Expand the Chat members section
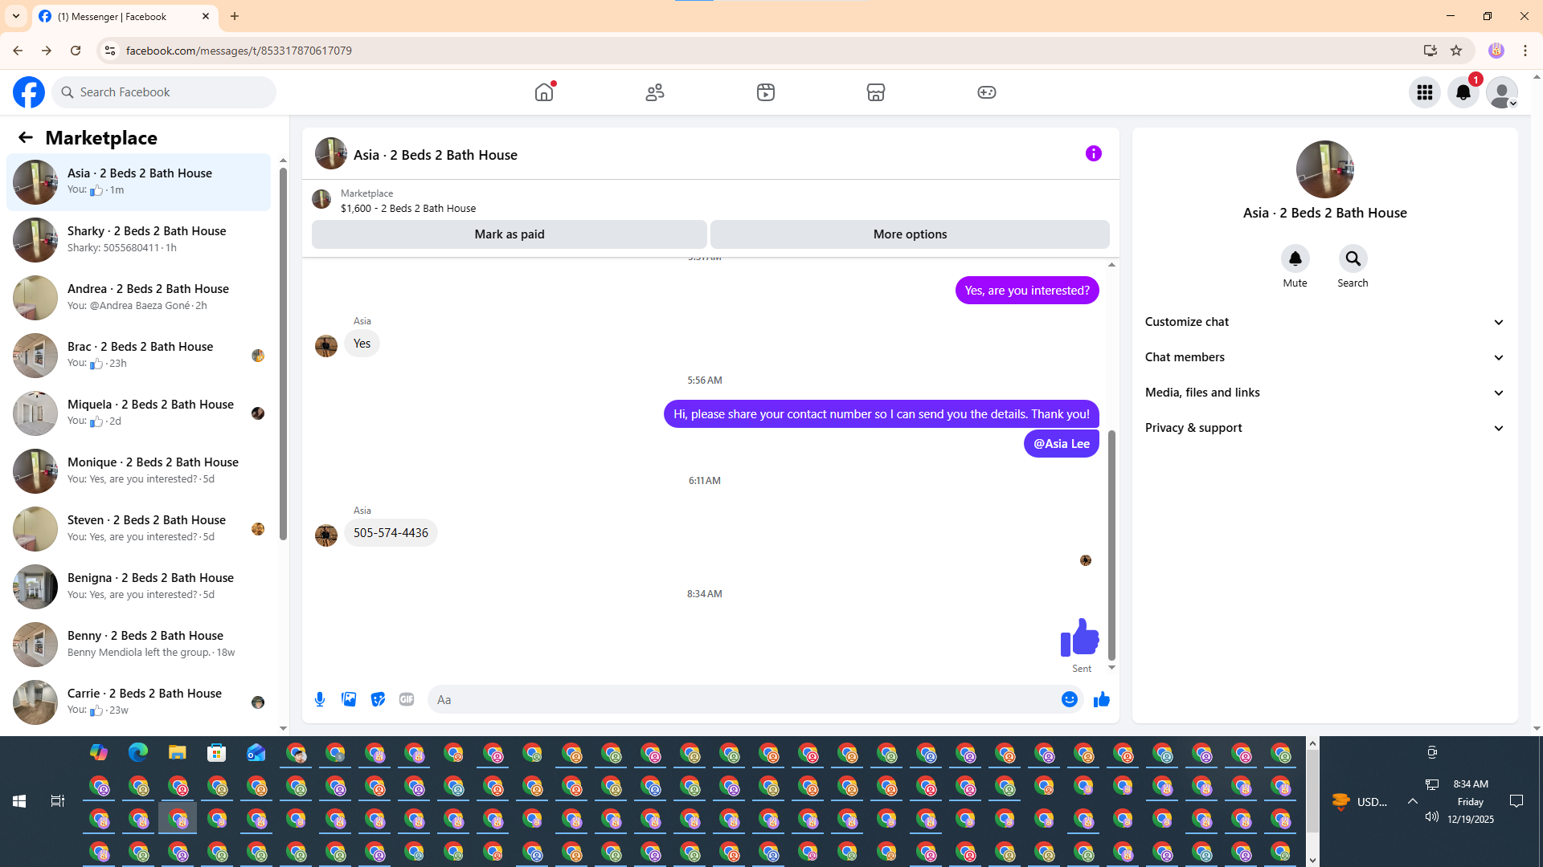Image resolution: width=1543 pixels, height=867 pixels. click(1324, 357)
